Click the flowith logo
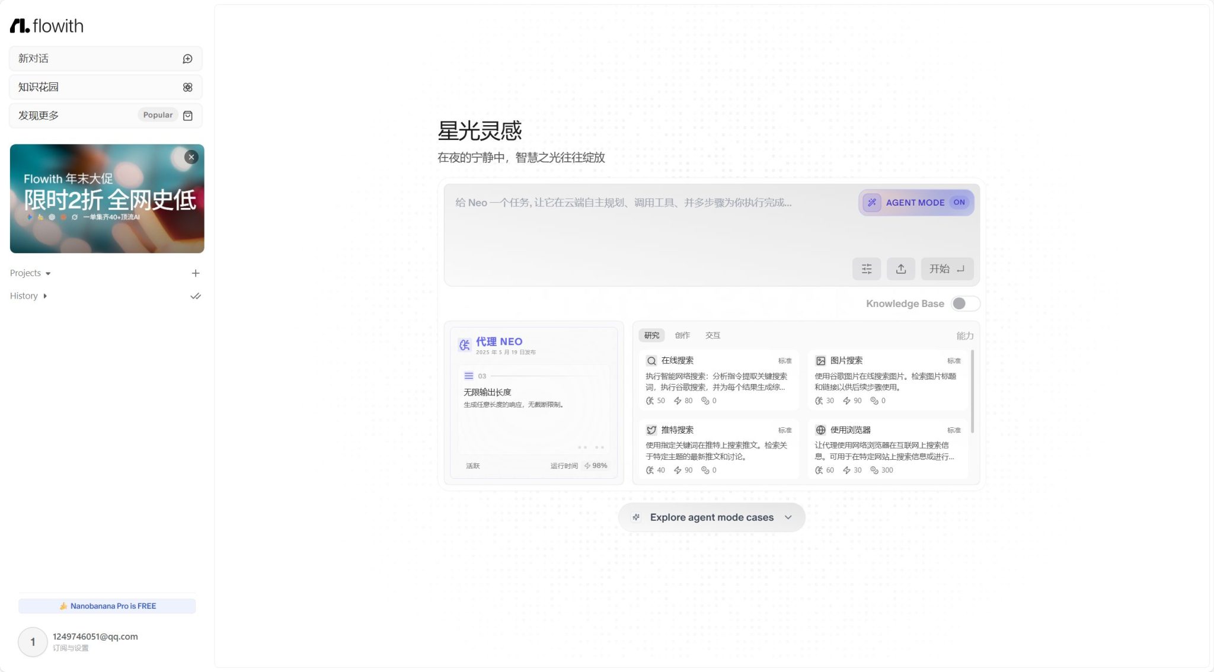The image size is (1214, 672). (47, 26)
